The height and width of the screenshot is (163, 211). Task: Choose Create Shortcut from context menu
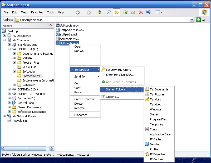(x=85, y=99)
